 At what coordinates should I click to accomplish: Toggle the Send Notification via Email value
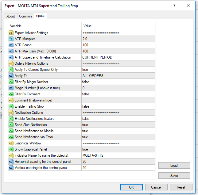[x=118, y=137]
